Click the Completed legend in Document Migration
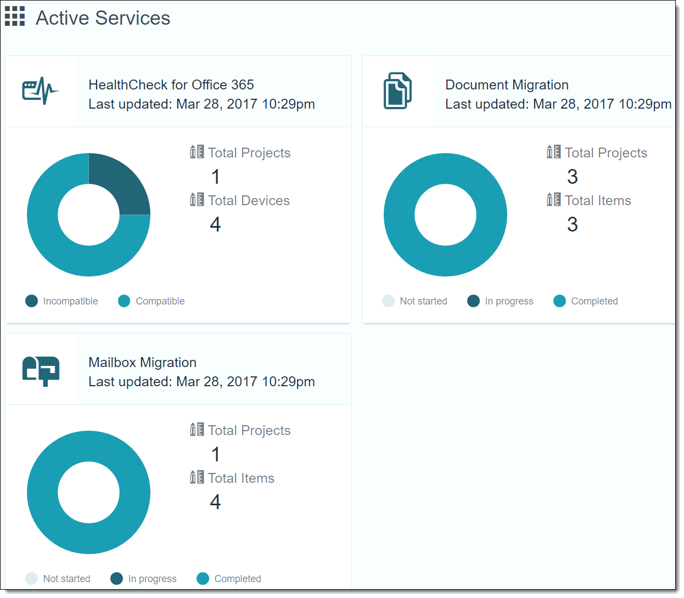 click(x=585, y=301)
